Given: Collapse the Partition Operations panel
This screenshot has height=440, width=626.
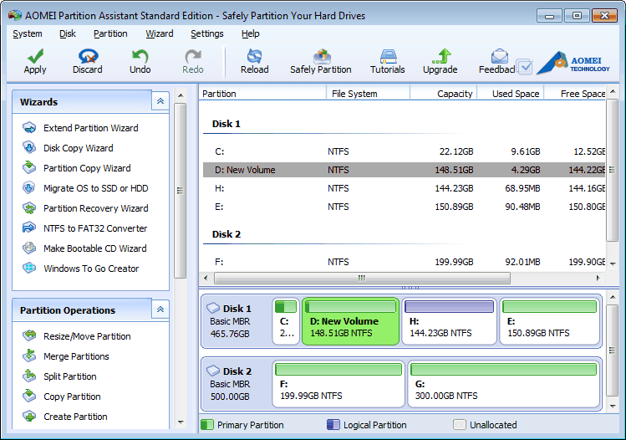Looking at the screenshot, I should click(160, 310).
